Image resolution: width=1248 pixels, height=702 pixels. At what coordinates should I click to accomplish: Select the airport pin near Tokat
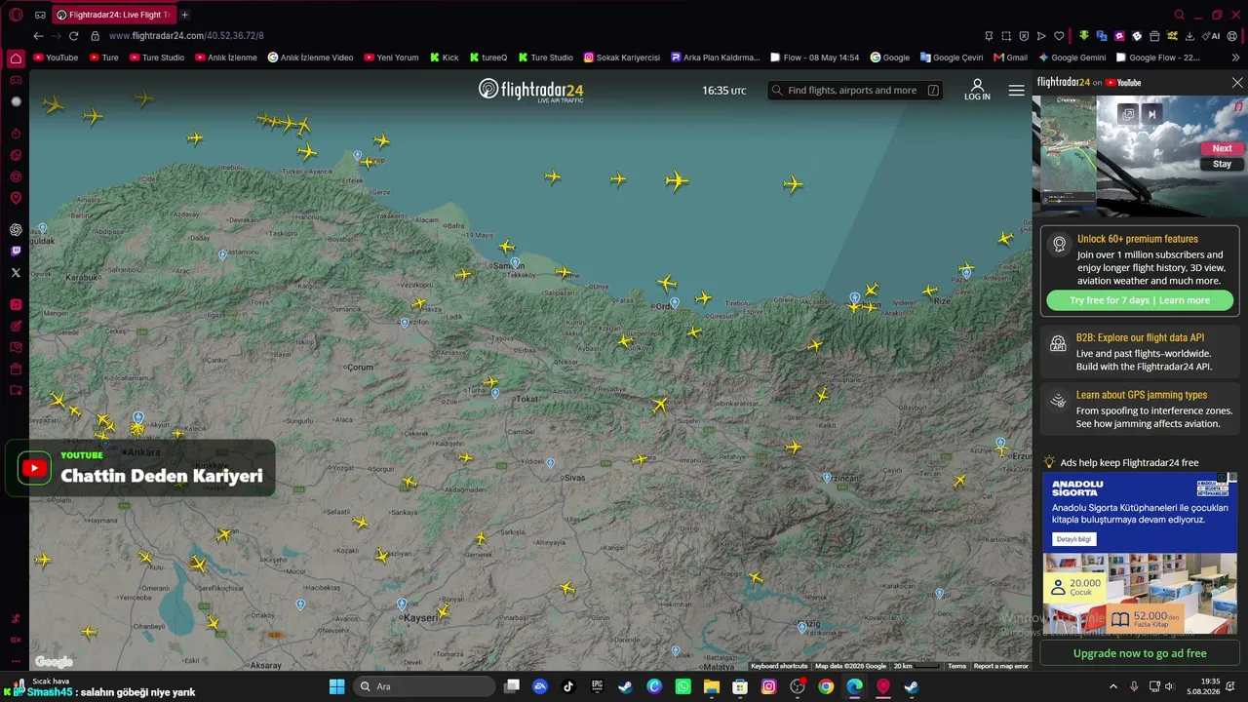click(495, 393)
